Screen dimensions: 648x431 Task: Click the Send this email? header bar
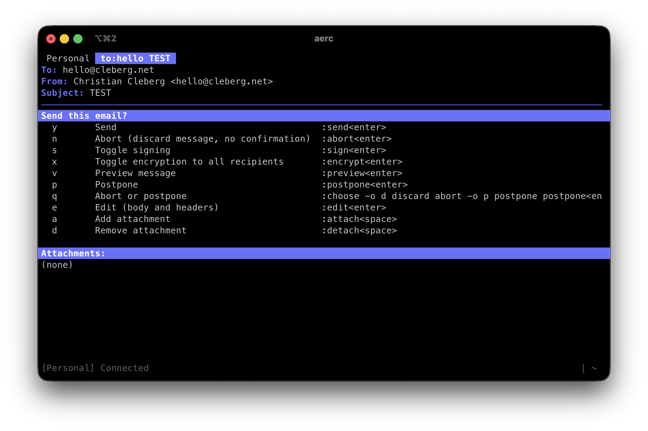[84, 115]
